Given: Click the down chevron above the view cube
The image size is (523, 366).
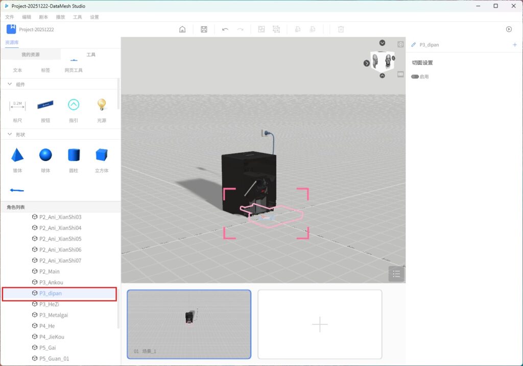Looking at the screenshot, I should pos(382,43).
